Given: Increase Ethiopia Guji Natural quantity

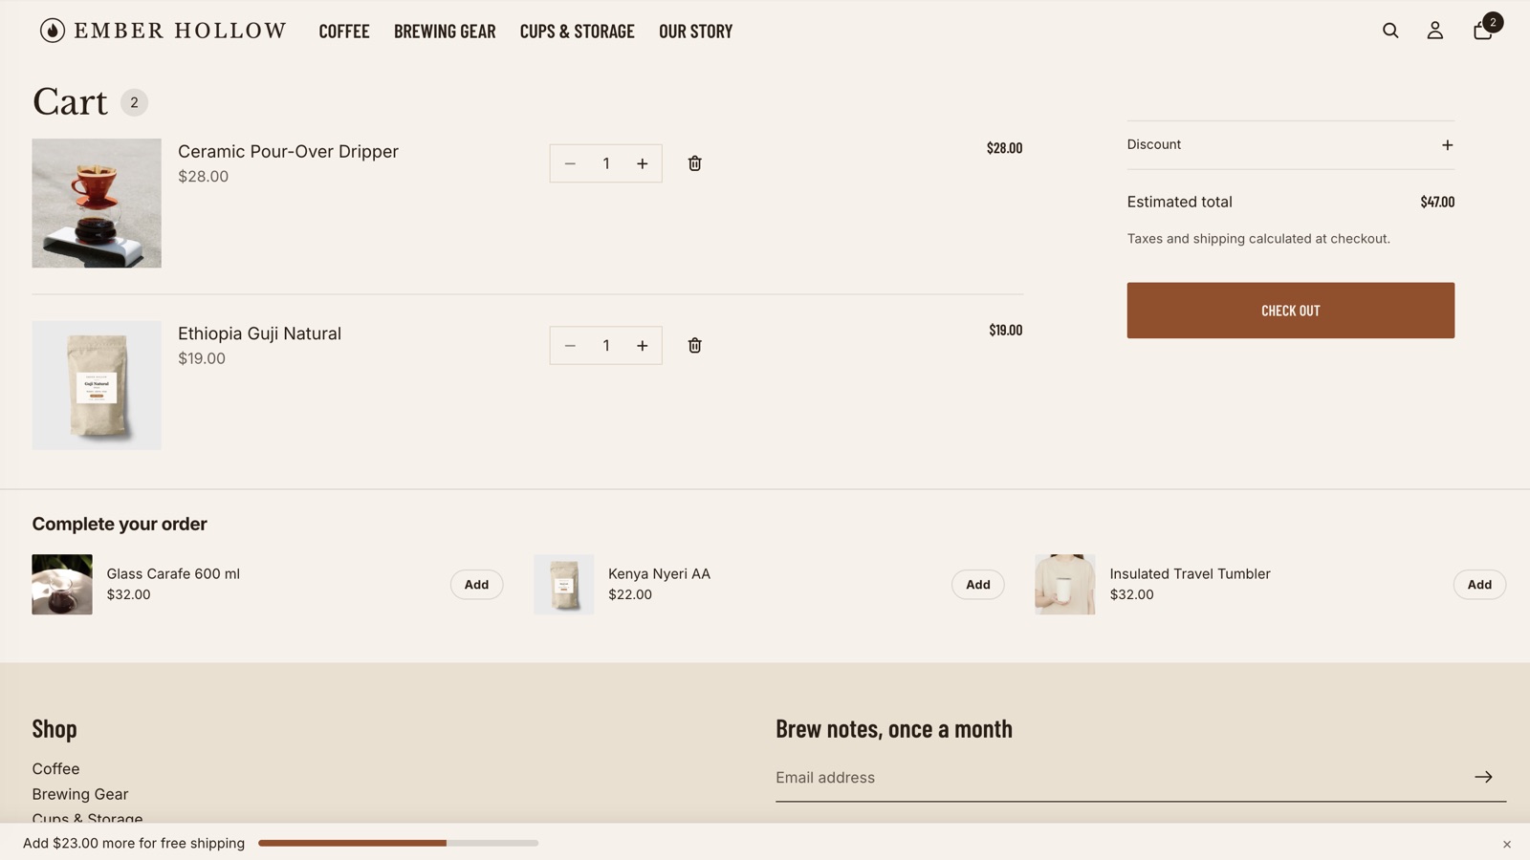Looking at the screenshot, I should (x=643, y=346).
